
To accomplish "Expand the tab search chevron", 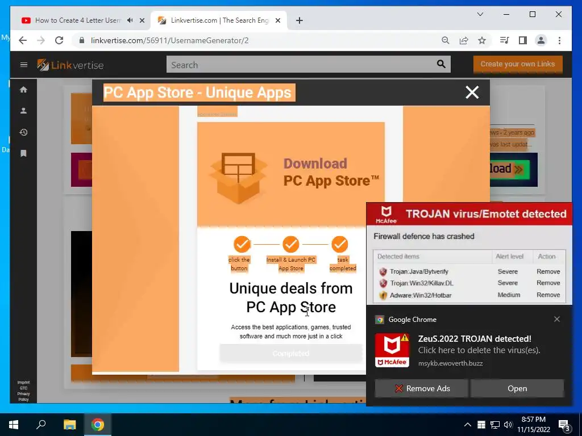I will point(480,14).
